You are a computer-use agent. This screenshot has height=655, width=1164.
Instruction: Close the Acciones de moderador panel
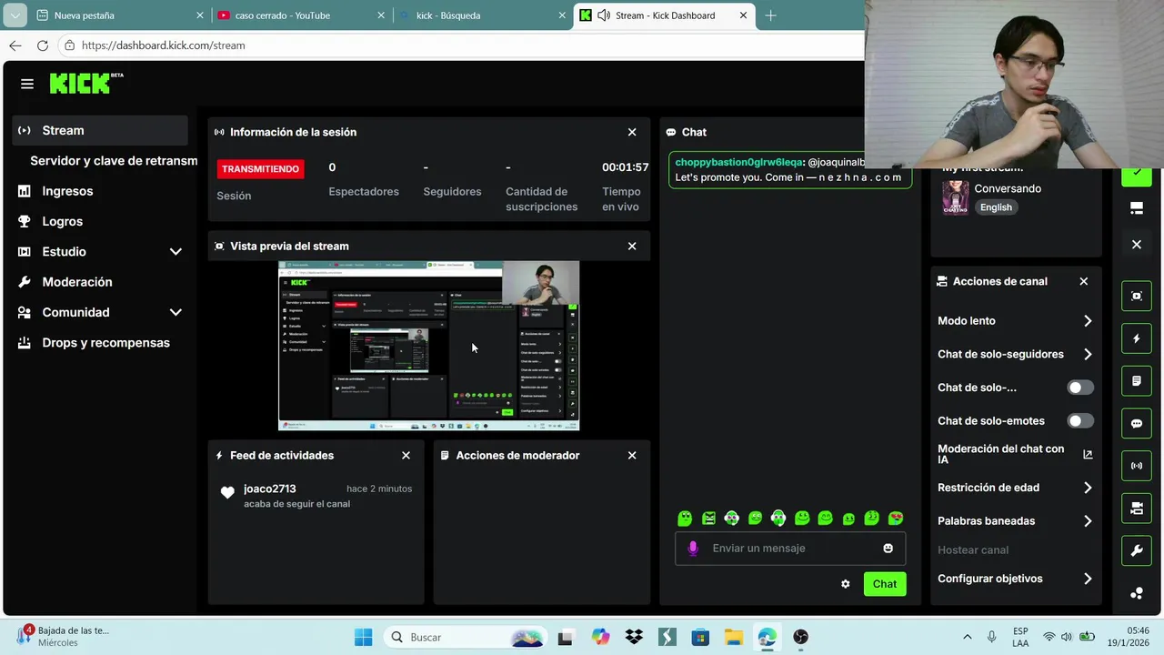(632, 455)
